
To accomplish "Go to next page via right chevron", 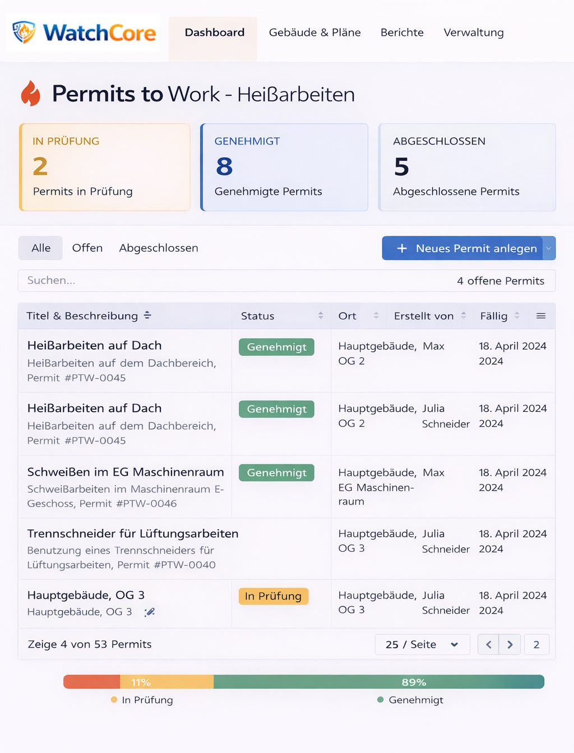I will point(510,644).
